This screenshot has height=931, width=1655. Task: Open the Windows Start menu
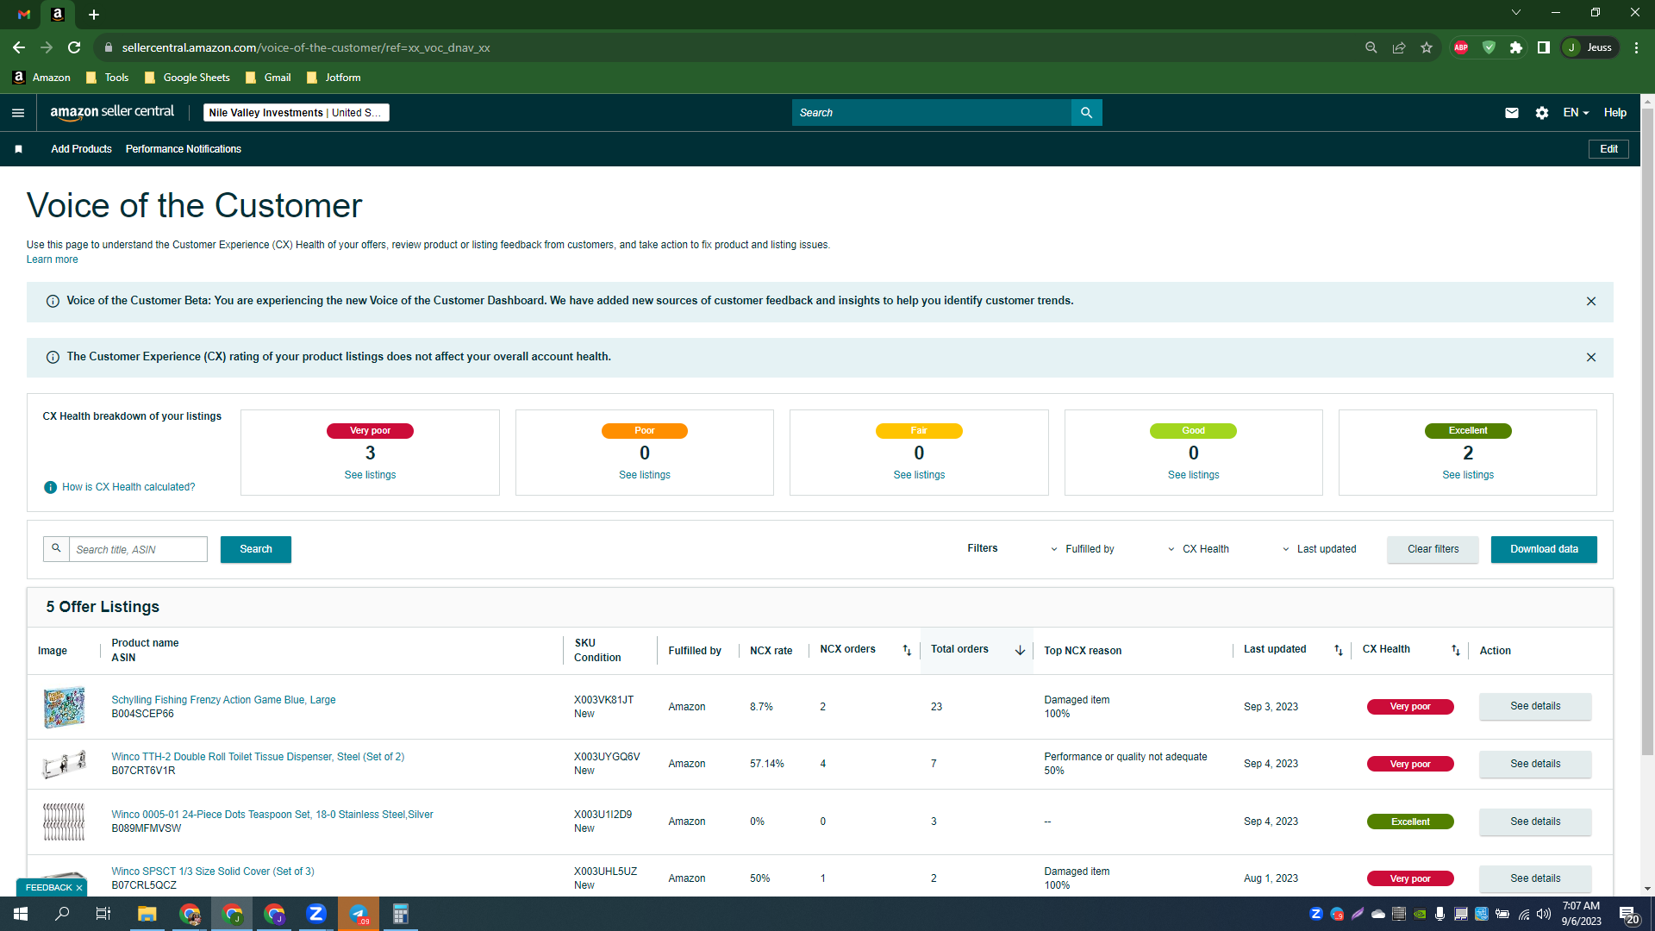(x=21, y=914)
